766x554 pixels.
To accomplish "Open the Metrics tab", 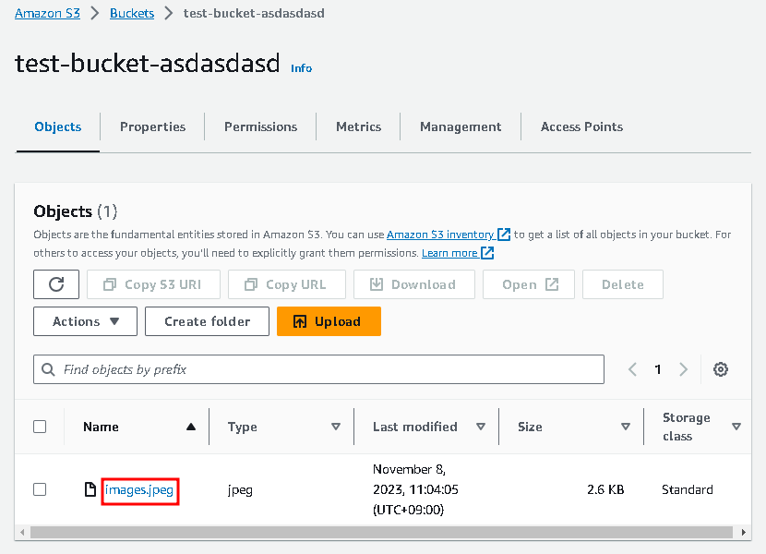I will coord(359,126).
